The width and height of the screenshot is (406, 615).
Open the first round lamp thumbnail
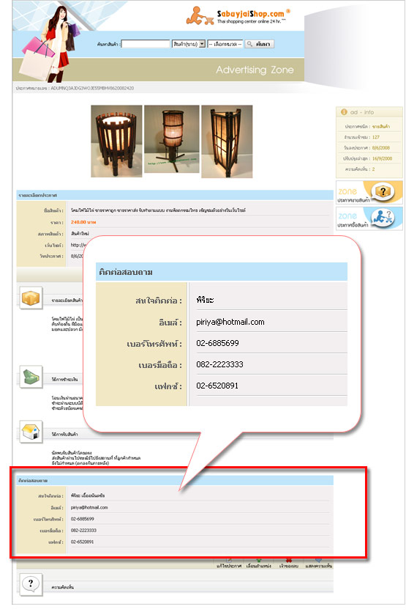(116, 141)
